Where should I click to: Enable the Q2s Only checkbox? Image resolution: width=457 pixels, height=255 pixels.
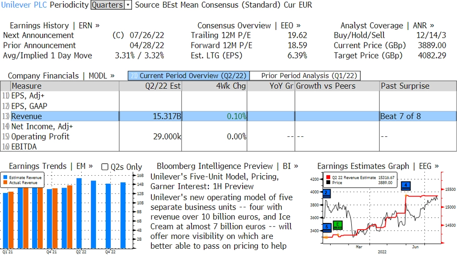(104, 167)
